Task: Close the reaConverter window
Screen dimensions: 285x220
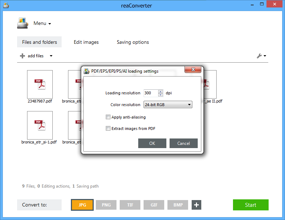Action: click(x=275, y=4)
